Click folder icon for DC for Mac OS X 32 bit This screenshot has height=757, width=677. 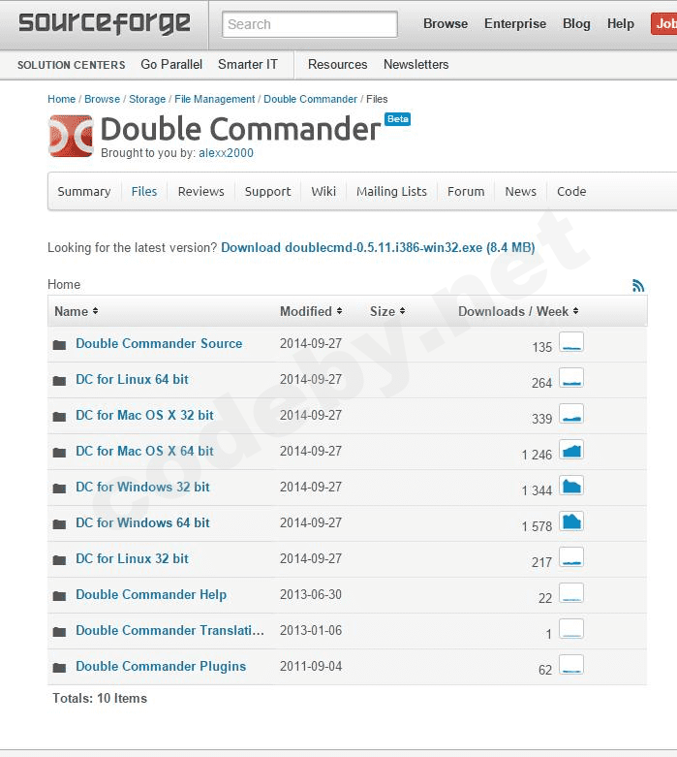(x=59, y=416)
